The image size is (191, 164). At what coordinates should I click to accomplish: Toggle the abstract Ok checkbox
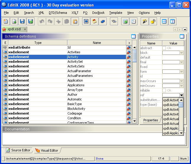[x=164, y=48]
